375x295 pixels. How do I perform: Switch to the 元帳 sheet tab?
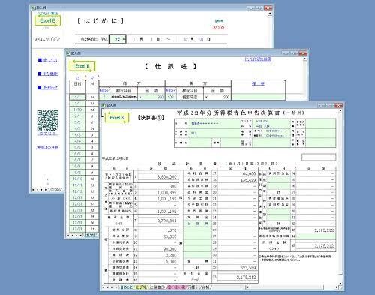point(192,287)
